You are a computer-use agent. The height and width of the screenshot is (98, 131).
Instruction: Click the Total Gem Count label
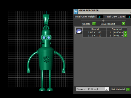[115, 17]
